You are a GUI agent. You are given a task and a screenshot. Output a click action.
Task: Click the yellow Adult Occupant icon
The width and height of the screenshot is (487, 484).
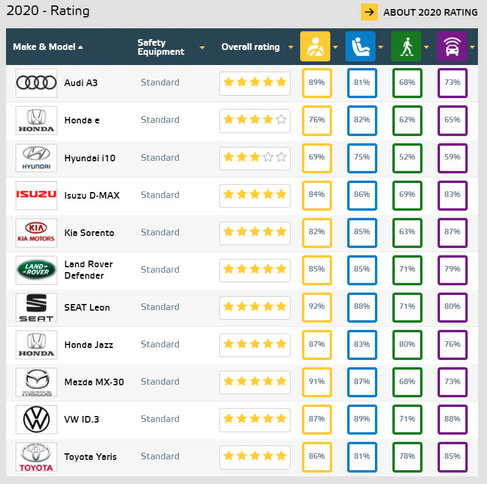pos(315,46)
